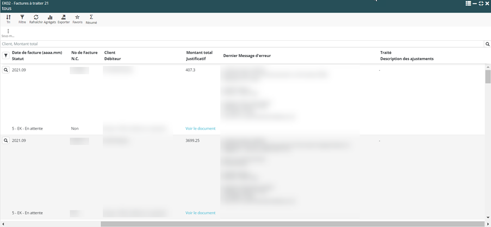491x227 pixels.
Task: Click the horizontal scrollbar at the bottom
Action: [292, 224]
